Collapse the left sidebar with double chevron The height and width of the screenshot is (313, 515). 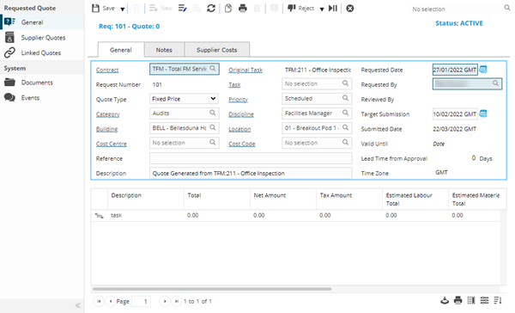pyautogui.click(x=78, y=305)
